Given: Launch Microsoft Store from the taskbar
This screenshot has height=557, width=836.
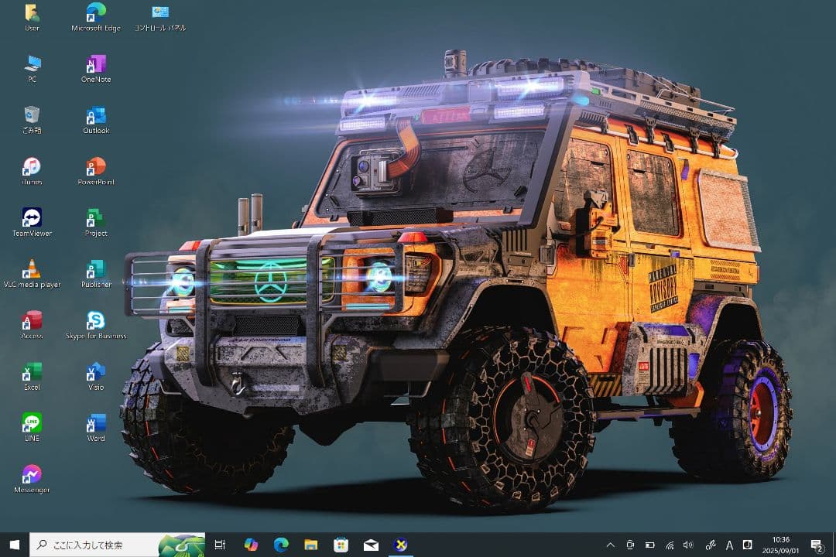Looking at the screenshot, I should [x=341, y=545].
